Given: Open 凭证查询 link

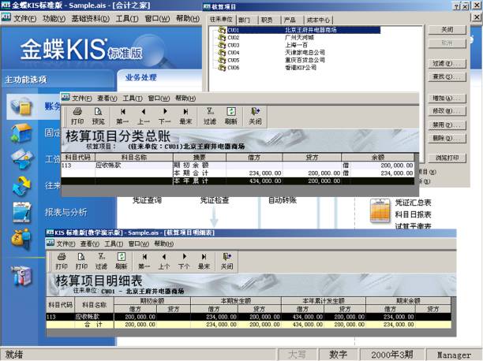Looking at the screenshot, I should (147, 200).
